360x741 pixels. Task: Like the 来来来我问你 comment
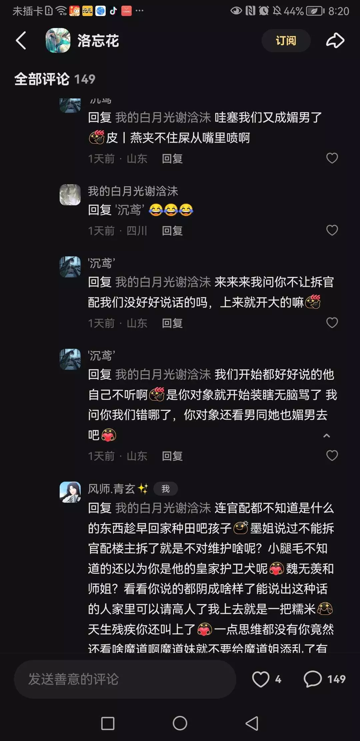coord(332,323)
